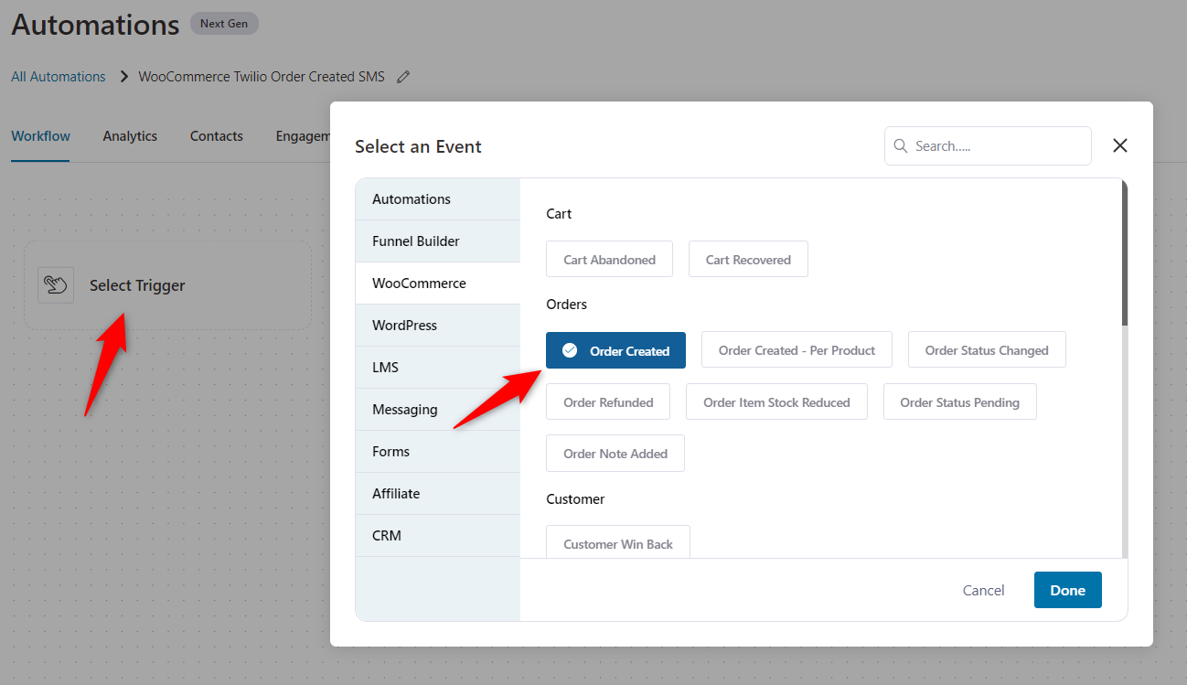Switch to the Contacts tab
Image resolution: width=1187 pixels, height=685 pixels.
pyautogui.click(x=217, y=136)
